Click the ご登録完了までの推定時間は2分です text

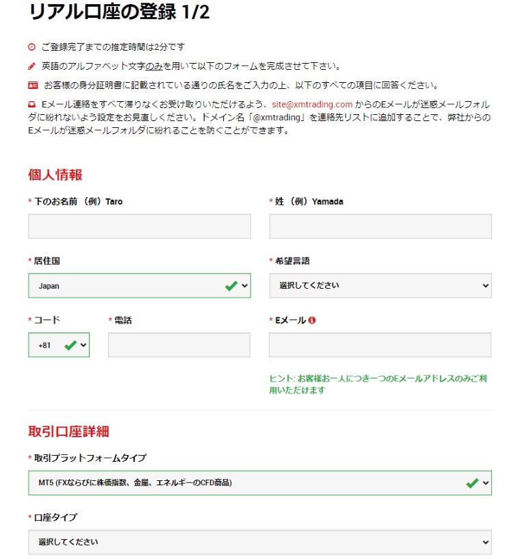click(113, 47)
